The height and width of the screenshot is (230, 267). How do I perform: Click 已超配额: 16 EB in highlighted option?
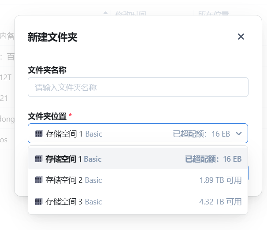coord(213,159)
